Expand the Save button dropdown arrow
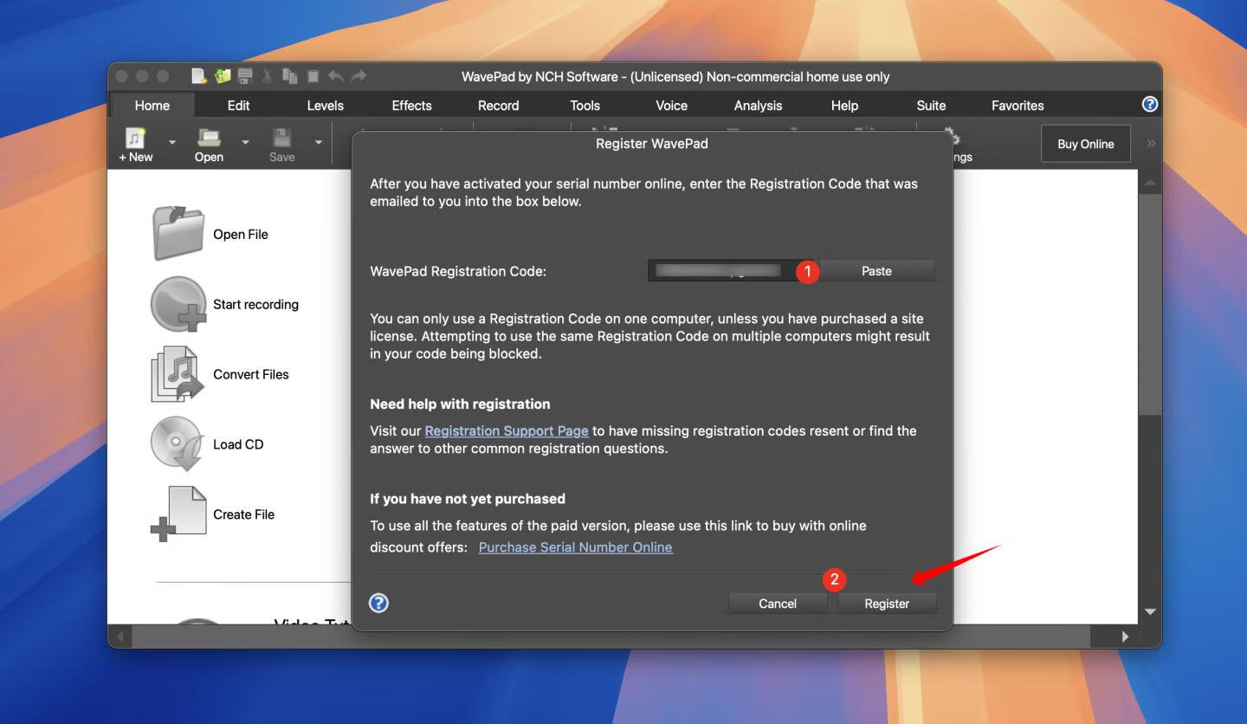 point(318,143)
